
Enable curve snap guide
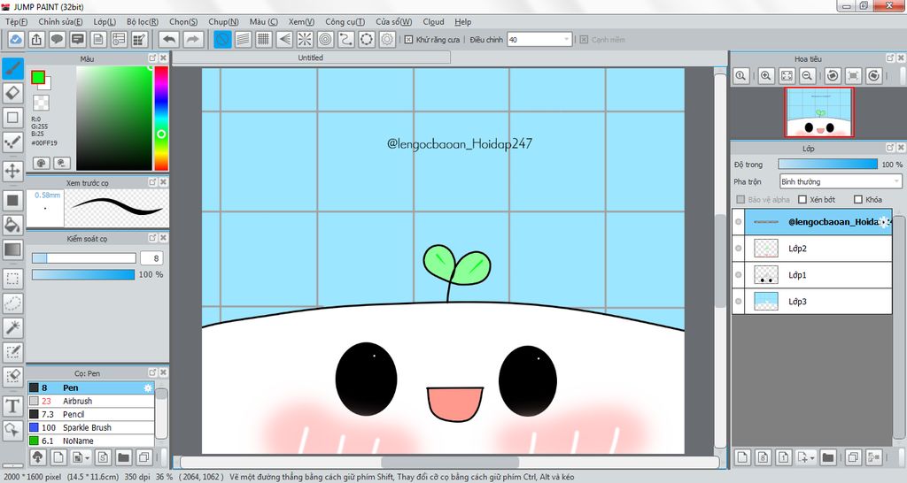(x=346, y=39)
